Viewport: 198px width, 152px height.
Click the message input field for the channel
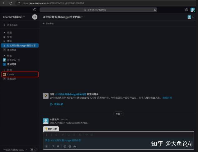[x=118, y=140]
